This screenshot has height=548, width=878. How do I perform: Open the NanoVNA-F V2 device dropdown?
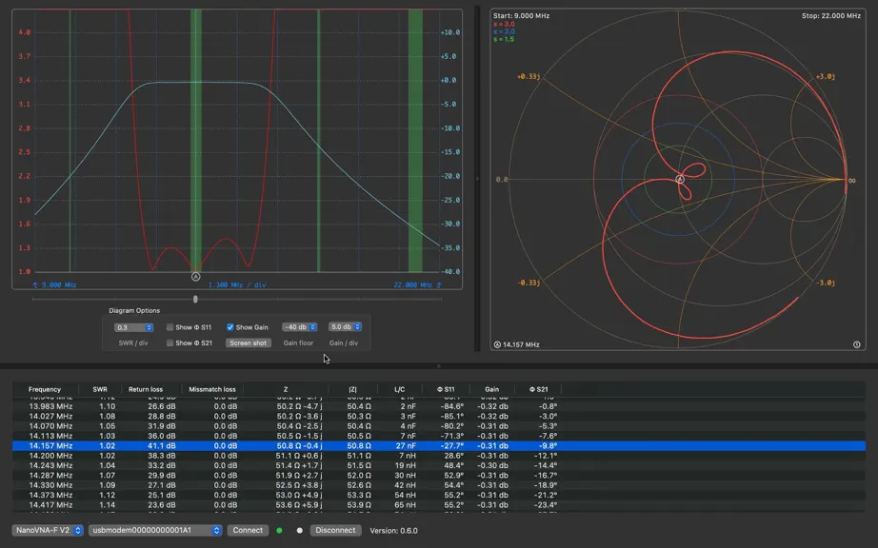48,530
